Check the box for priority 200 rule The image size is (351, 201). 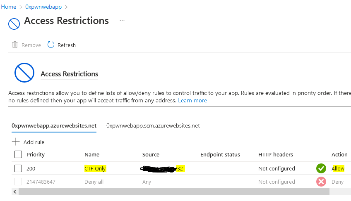(x=18, y=168)
